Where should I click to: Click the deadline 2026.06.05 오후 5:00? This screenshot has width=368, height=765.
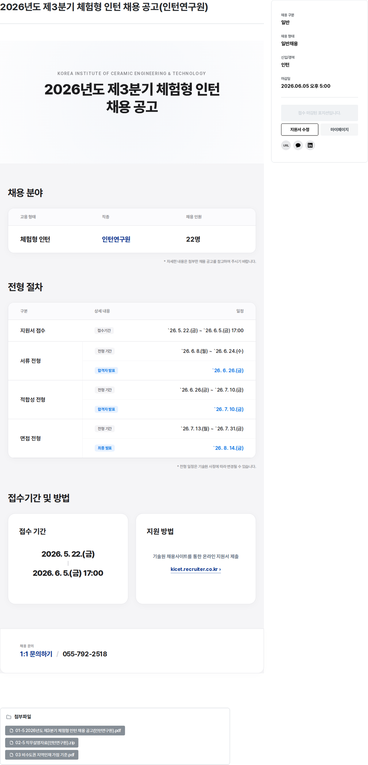(306, 86)
